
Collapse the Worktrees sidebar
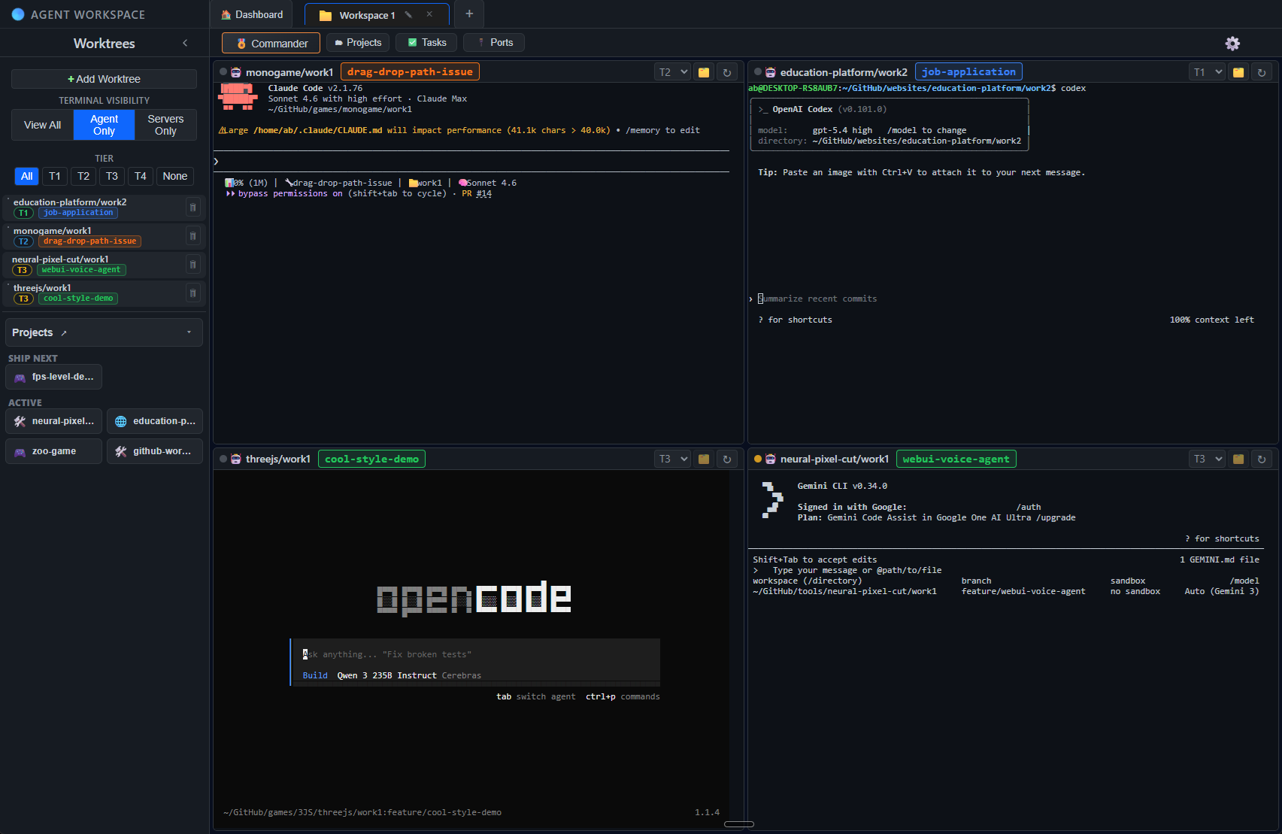[185, 43]
